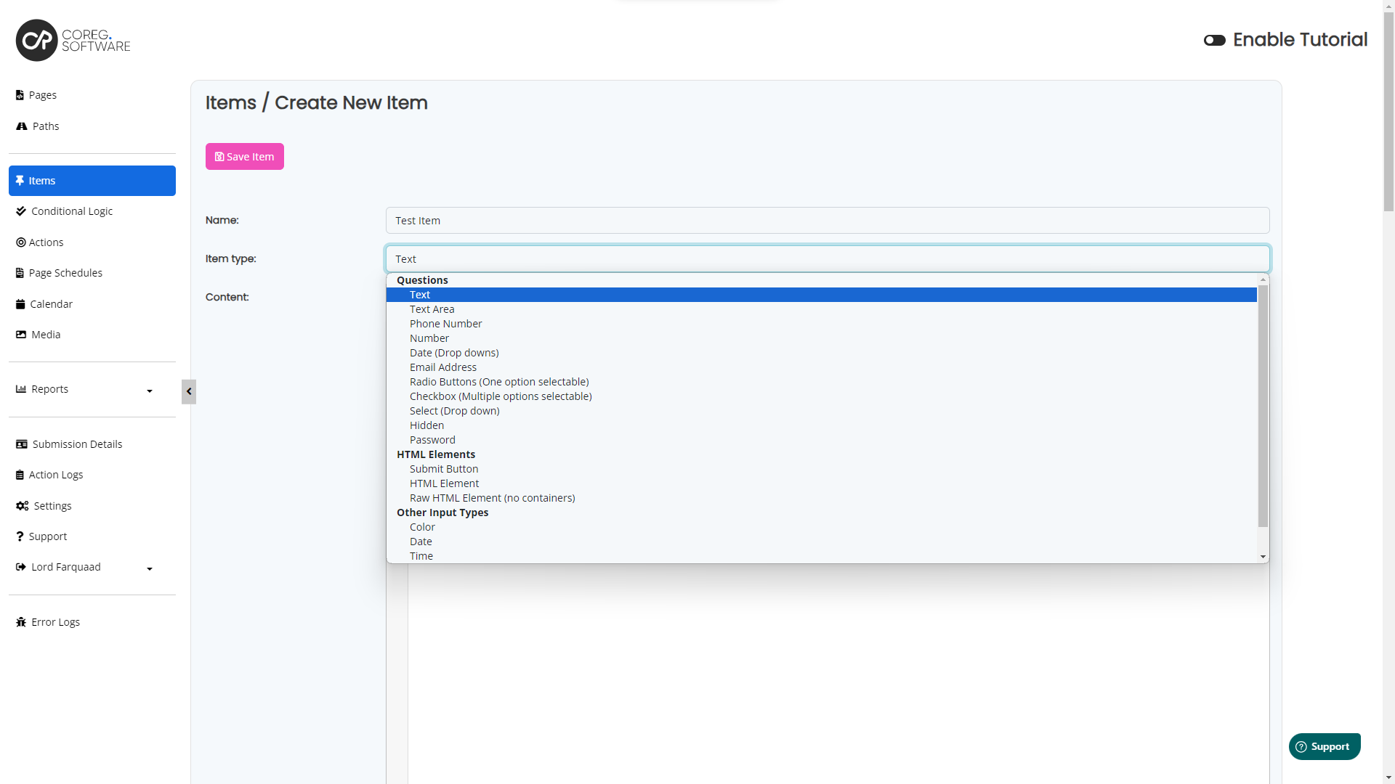Select the Phone Number option
The height and width of the screenshot is (784, 1395).
click(445, 324)
